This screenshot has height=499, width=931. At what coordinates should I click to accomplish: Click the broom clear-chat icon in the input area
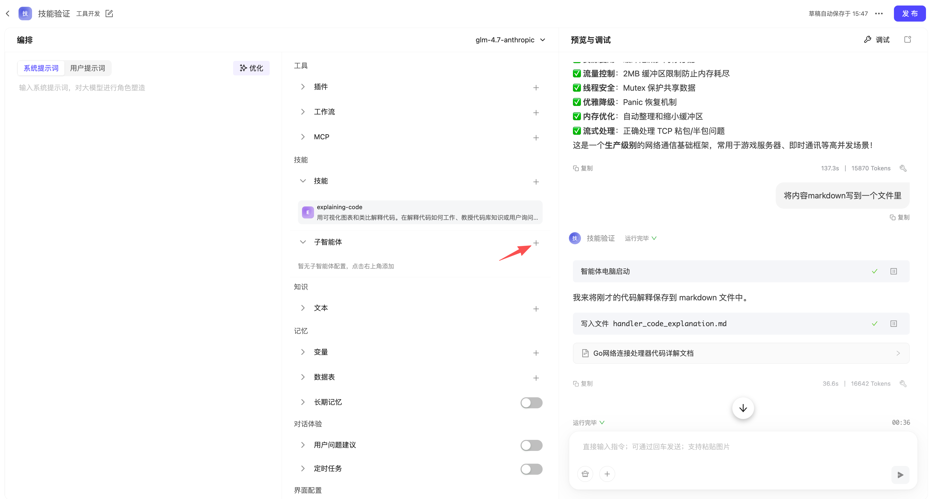[x=585, y=474]
